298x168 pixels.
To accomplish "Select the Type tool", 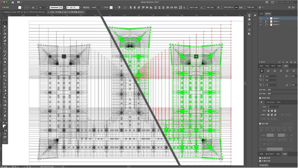I will tap(5, 44).
